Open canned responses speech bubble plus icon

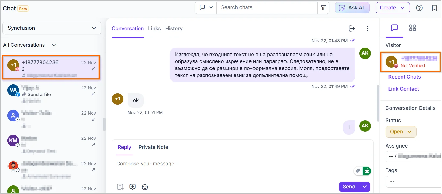tap(132, 187)
